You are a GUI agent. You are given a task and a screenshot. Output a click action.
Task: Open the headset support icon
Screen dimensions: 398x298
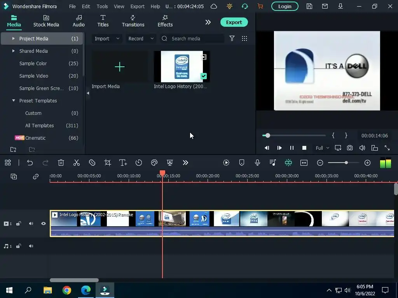245,6
